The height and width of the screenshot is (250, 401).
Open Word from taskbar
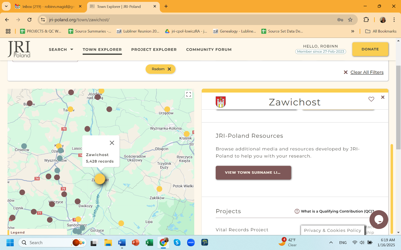122,242
